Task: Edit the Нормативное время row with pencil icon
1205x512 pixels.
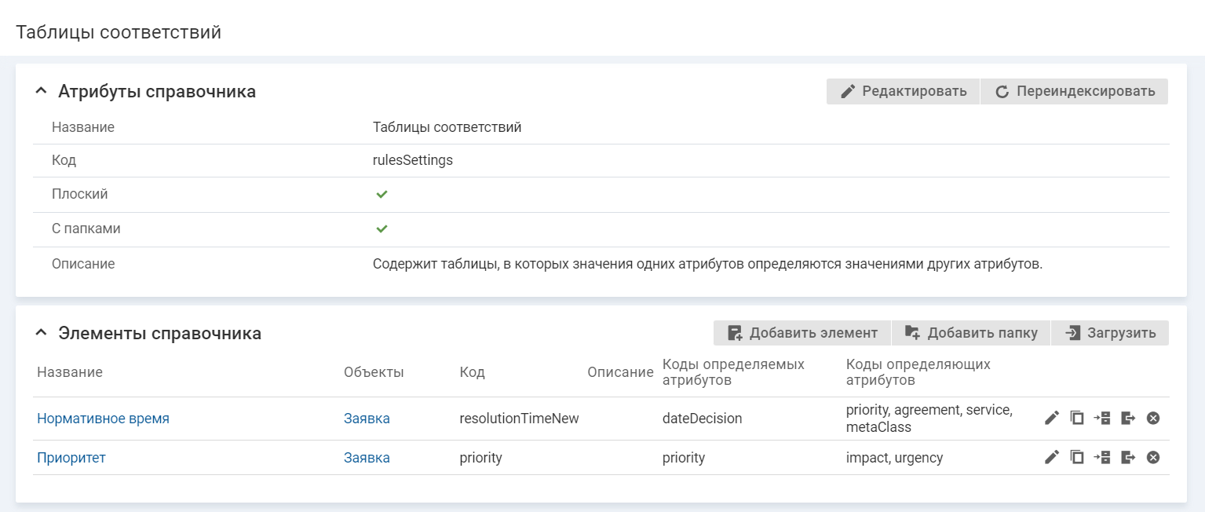Action: [1052, 419]
